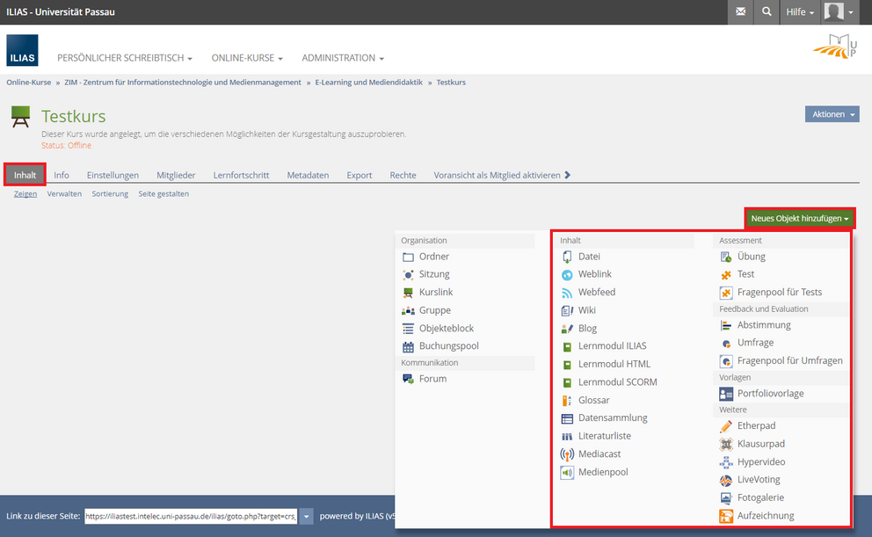Open the Rechte tab

pos(403,175)
